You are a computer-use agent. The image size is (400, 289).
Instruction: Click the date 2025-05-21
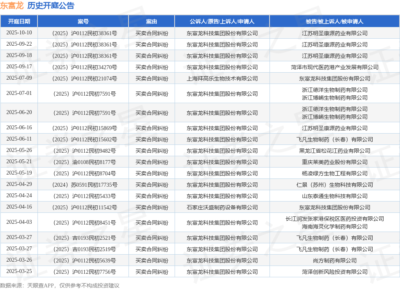coord(19,161)
